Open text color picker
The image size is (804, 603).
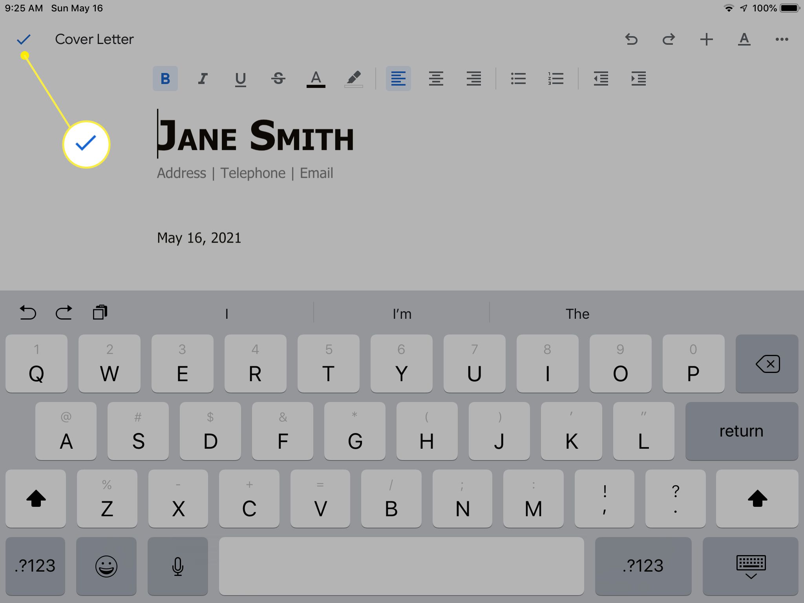tap(316, 79)
